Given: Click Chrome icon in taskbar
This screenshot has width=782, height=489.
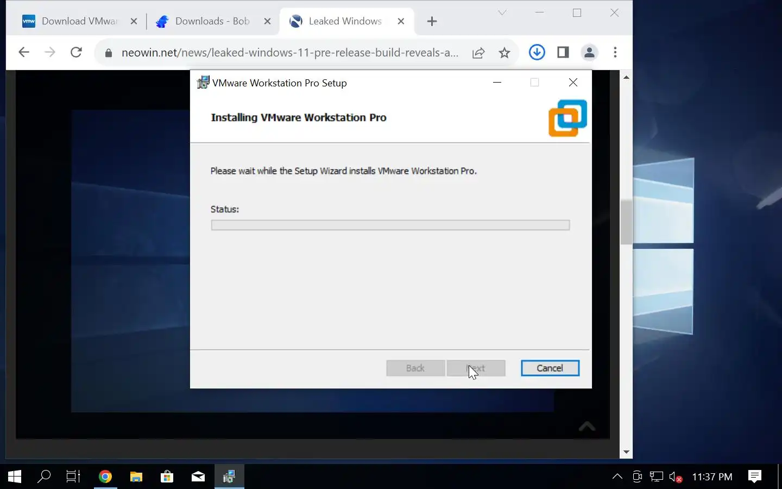Looking at the screenshot, I should coord(105,477).
